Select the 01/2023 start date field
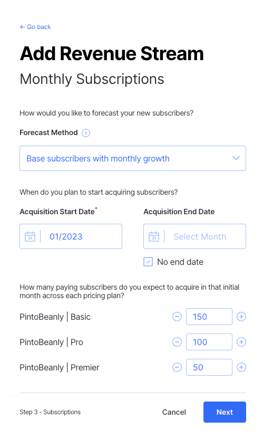This screenshot has height=439, width=263. [x=71, y=236]
